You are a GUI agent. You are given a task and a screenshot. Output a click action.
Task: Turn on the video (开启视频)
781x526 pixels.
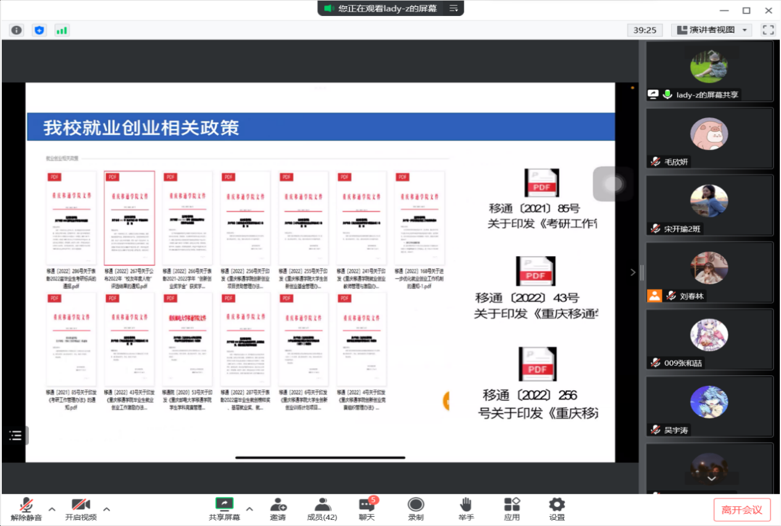(81, 509)
